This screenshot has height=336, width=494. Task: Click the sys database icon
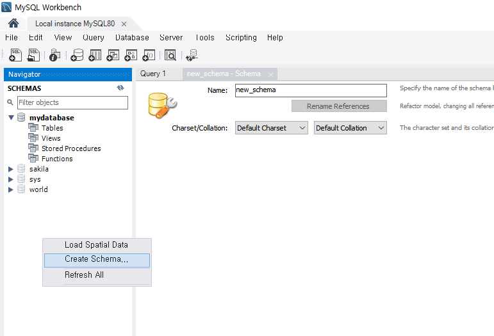[x=21, y=179]
